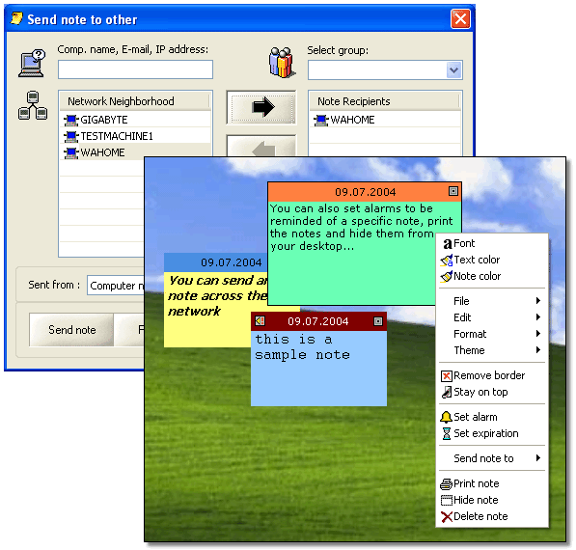This screenshot has width=576, height=550.
Task: Open Send note to menu entry
Action: pyautogui.click(x=492, y=458)
